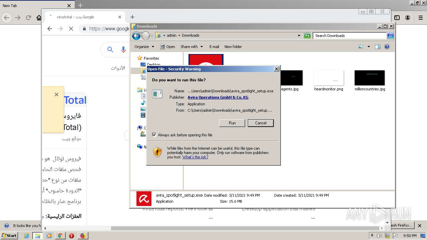Click the yellow shield warning icon
427x240 pixels.
pos(157,152)
